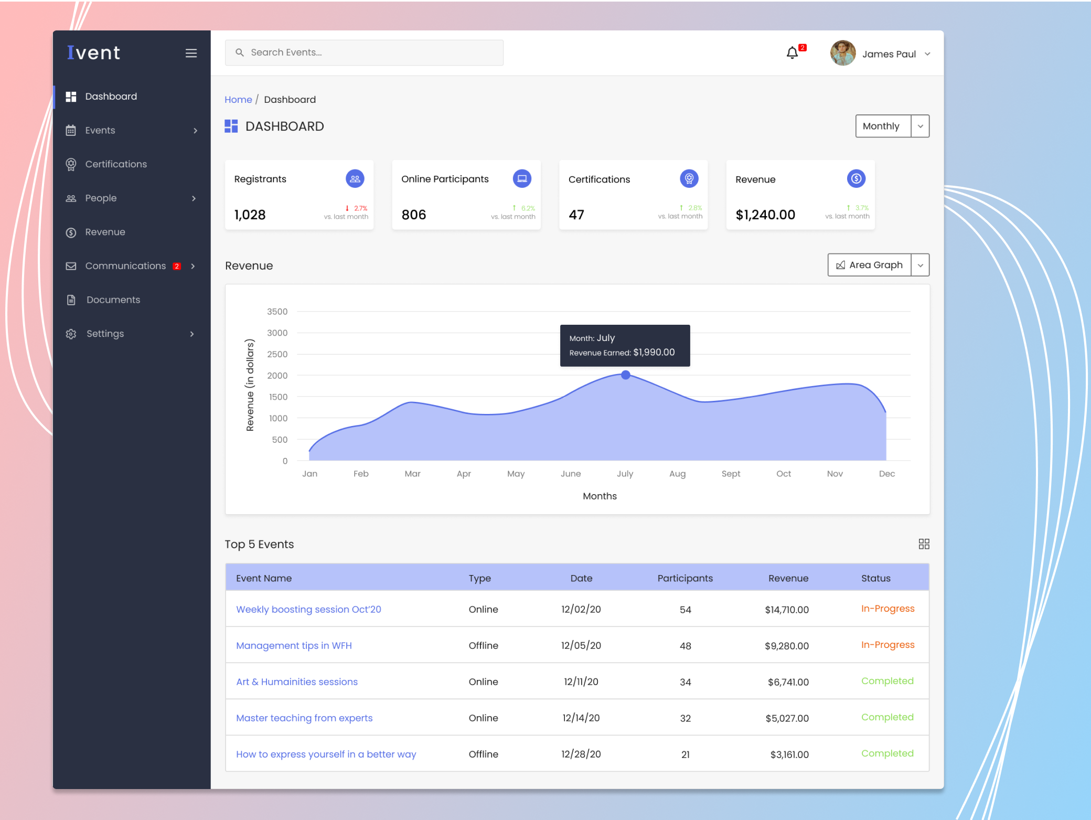Click the Certifications badge icon on stats card

pos(689,178)
